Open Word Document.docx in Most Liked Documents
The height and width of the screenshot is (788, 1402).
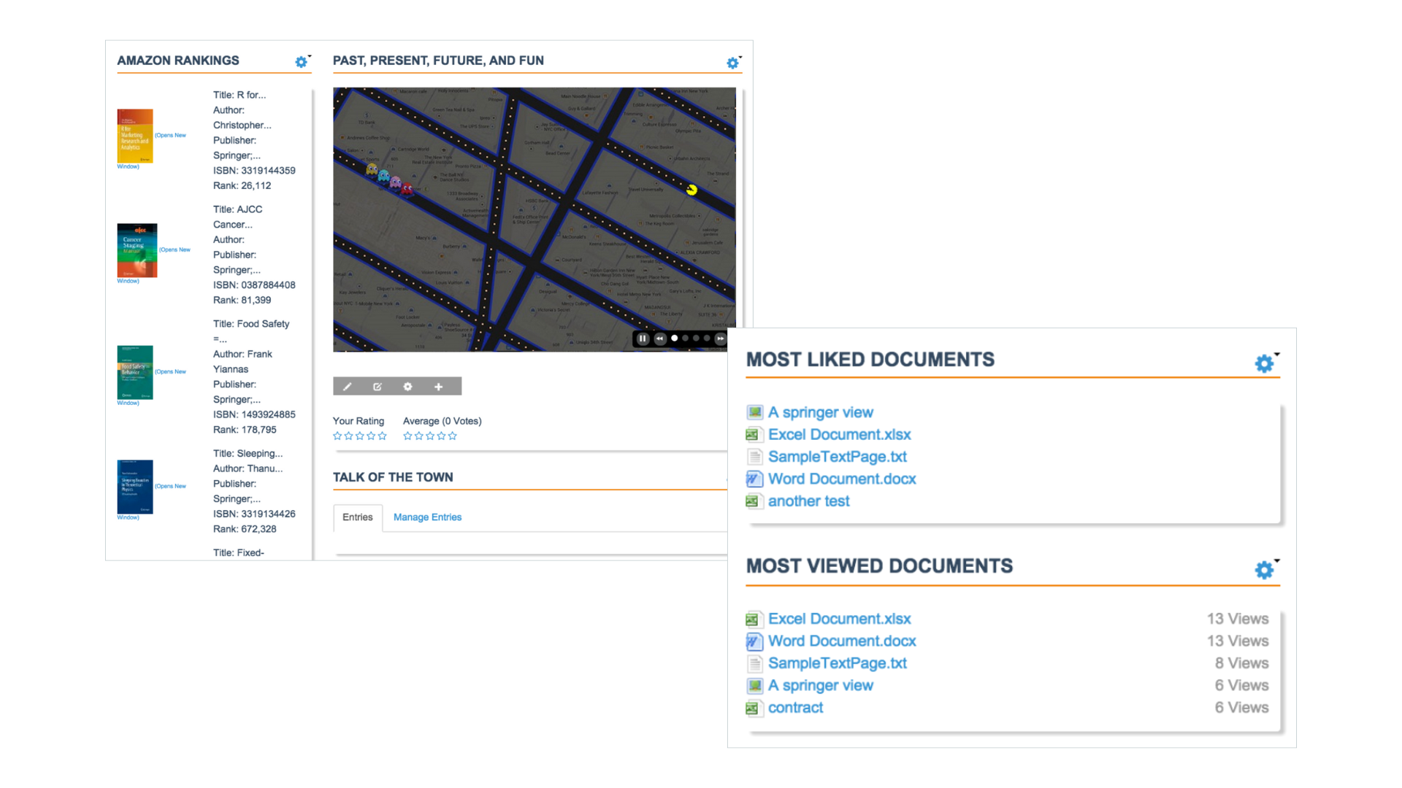pyautogui.click(x=841, y=479)
